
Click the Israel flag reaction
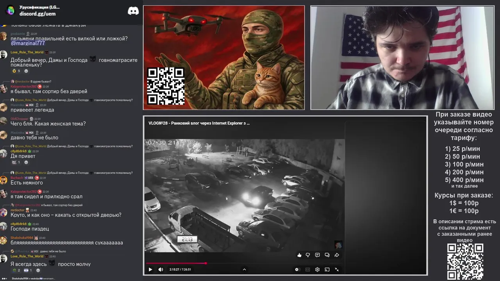[28, 270]
